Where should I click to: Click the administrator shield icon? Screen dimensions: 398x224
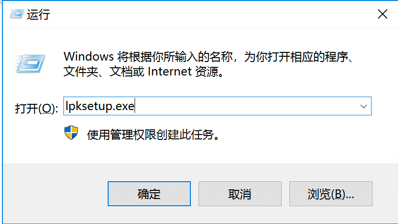71,133
